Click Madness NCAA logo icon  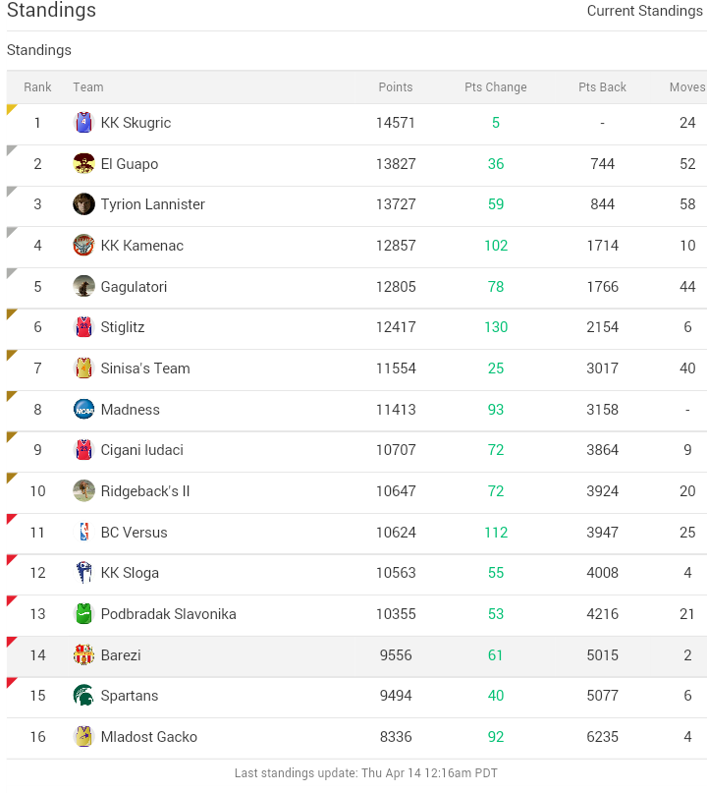pos(83,410)
